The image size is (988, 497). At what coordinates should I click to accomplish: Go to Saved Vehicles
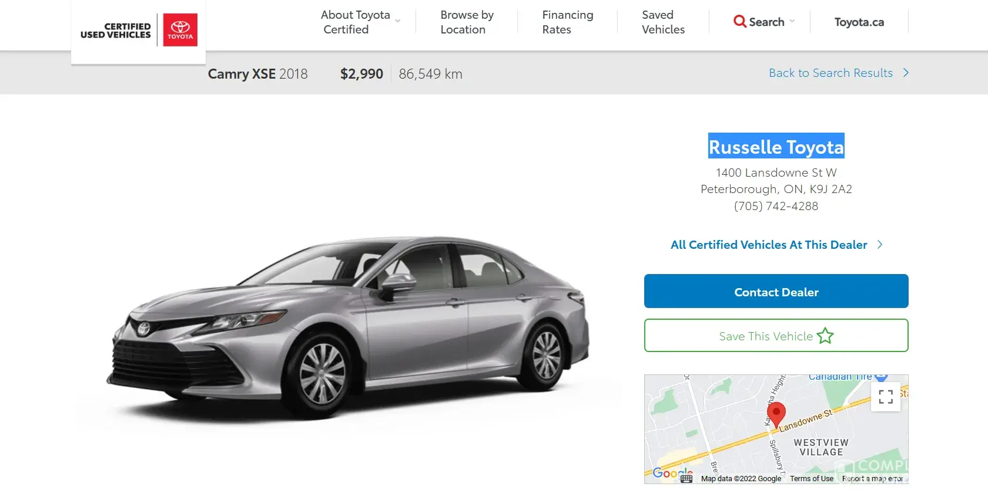pos(663,22)
